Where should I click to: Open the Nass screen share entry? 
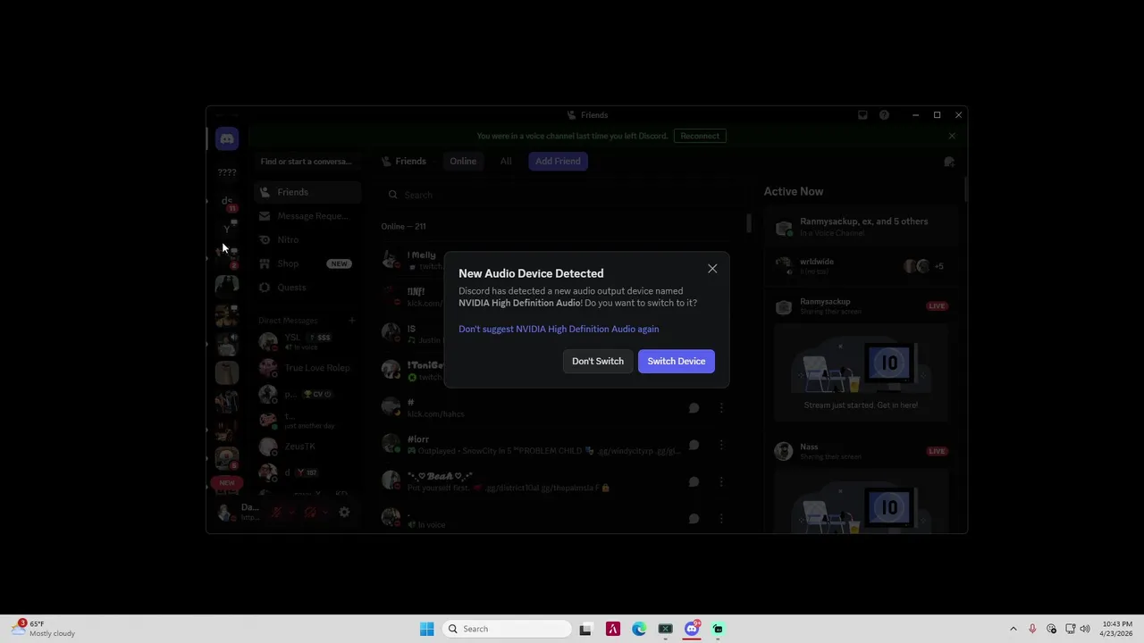coord(862,451)
